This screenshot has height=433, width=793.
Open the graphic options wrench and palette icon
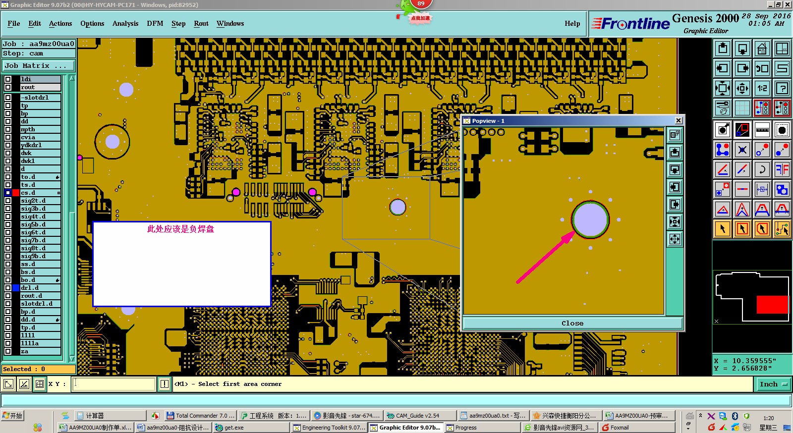[x=723, y=108]
